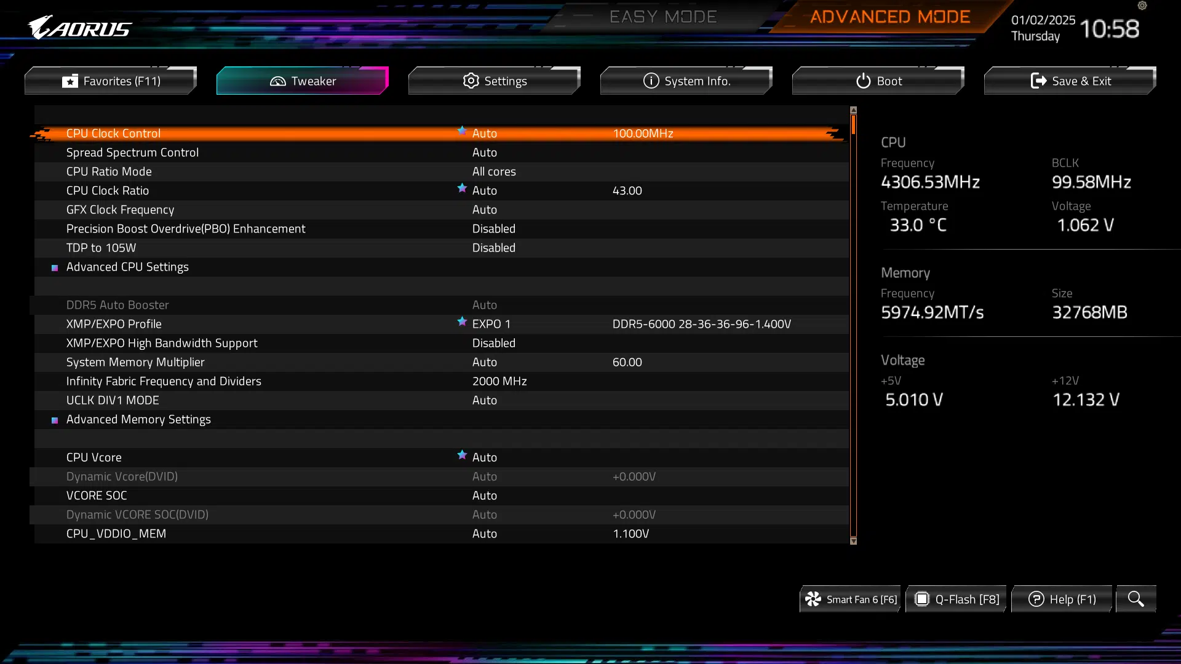Switch to the Tweaker tab
This screenshot has height=664, width=1181.
tap(303, 81)
